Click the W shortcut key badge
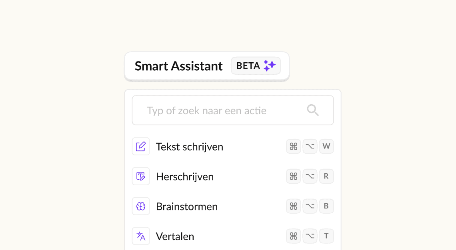 tap(326, 146)
